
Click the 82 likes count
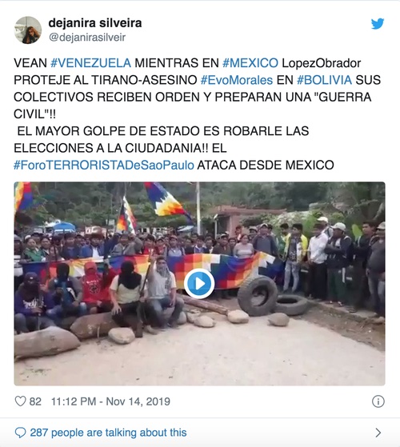(35, 401)
